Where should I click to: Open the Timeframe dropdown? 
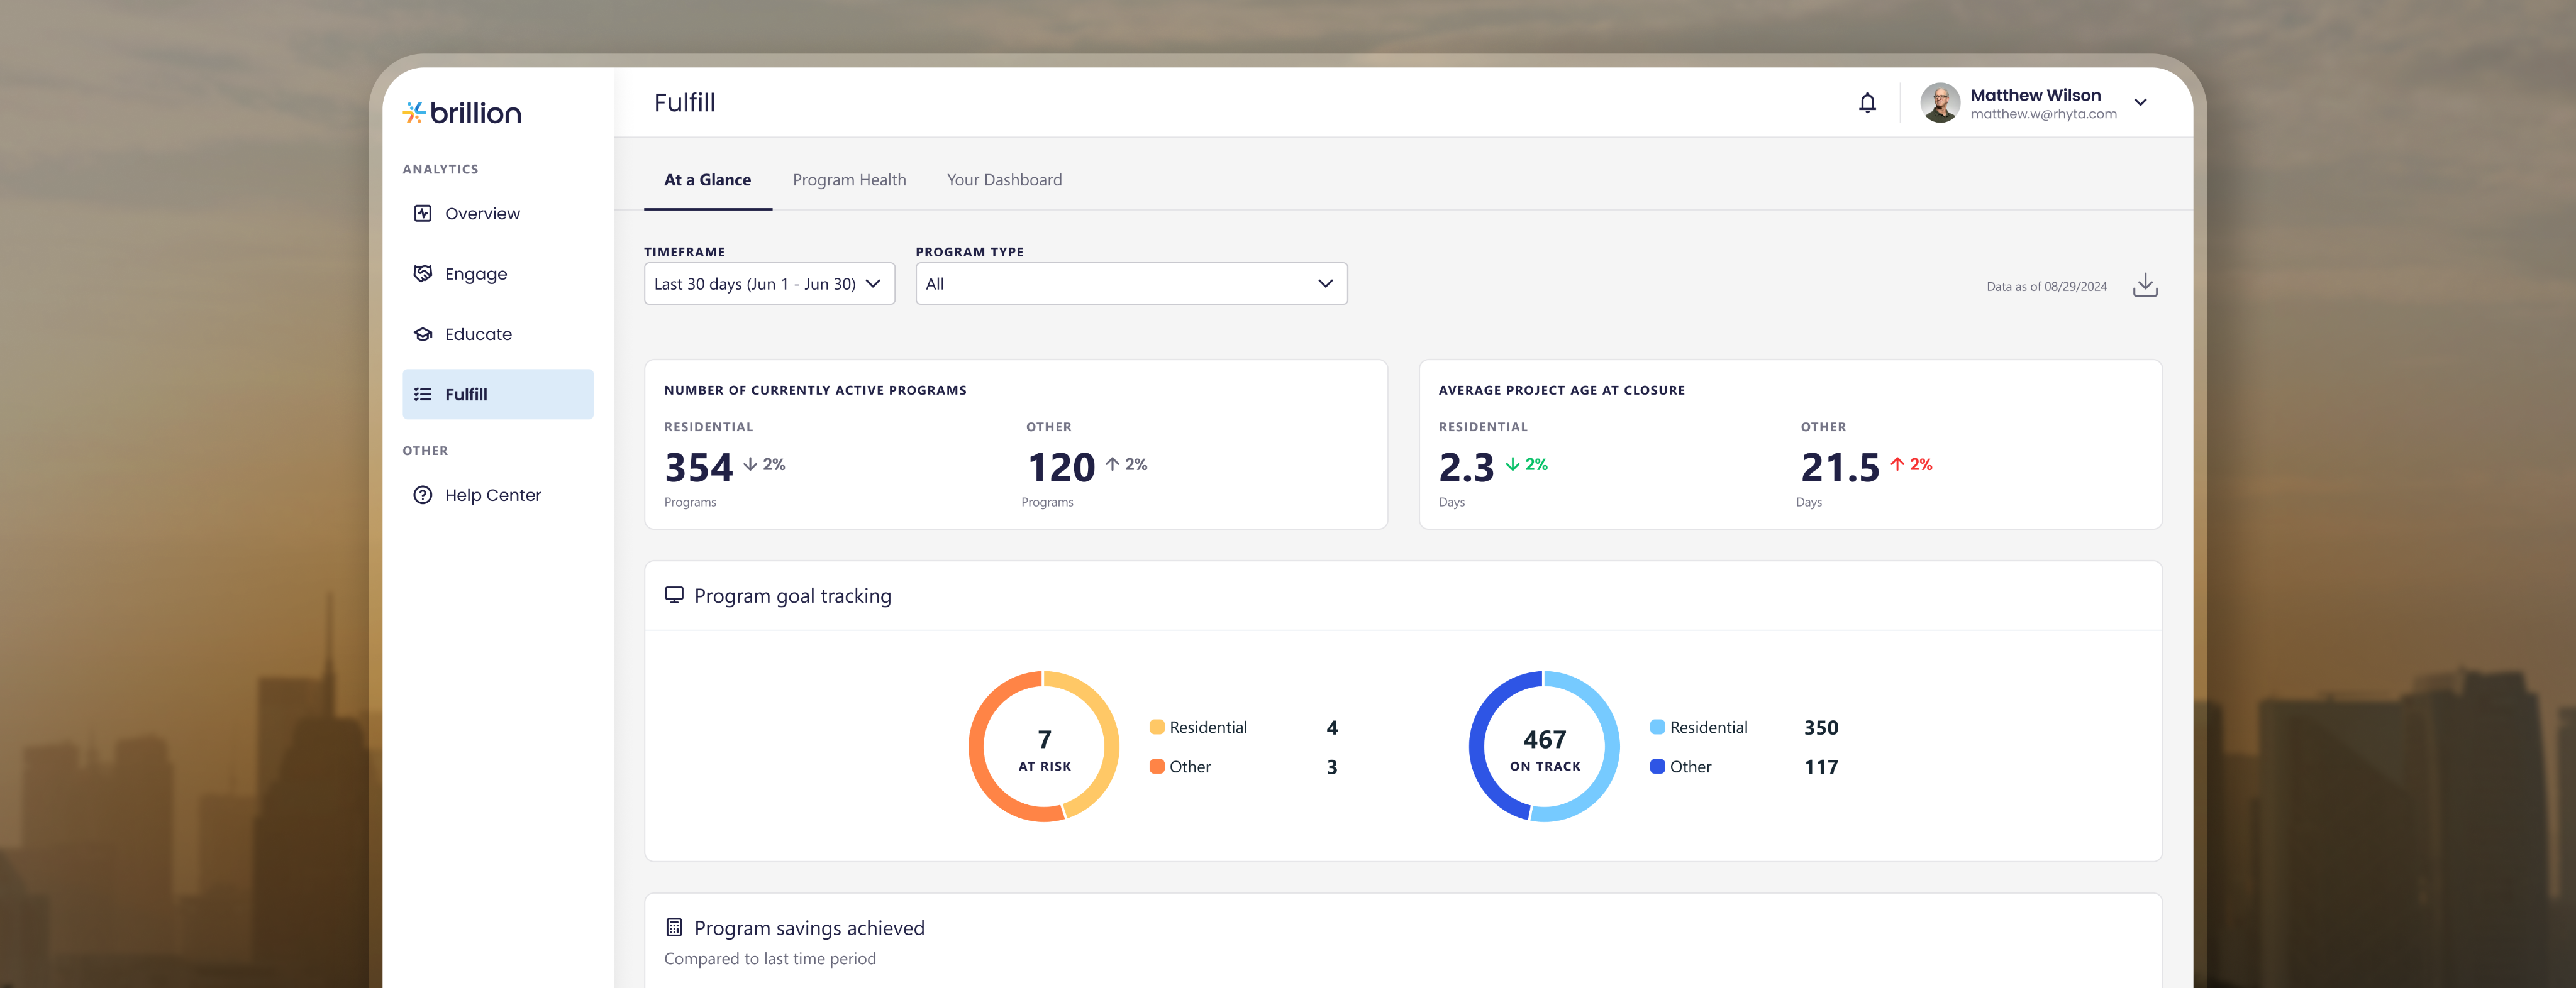(x=768, y=283)
